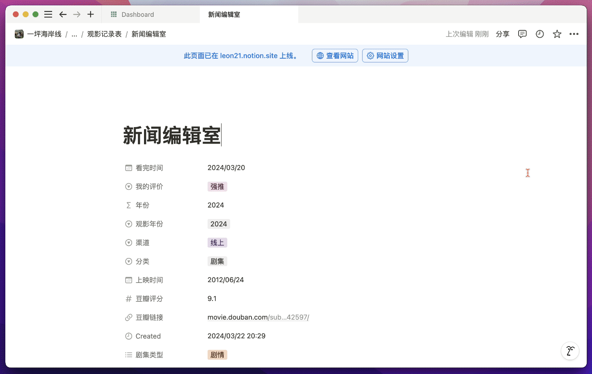Open the 分类 select value 剧集
The width and height of the screenshot is (592, 374).
217,261
